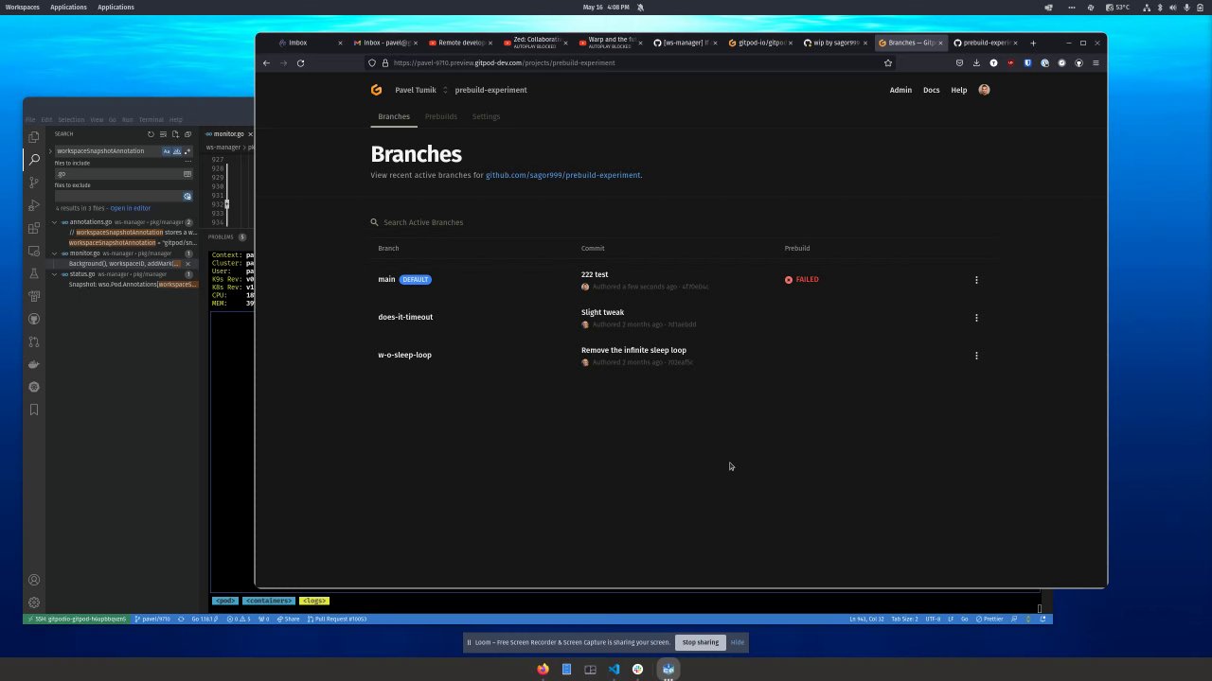Bookmark this page with the star icon
Image resolution: width=1212 pixels, height=681 pixels.
tap(888, 63)
